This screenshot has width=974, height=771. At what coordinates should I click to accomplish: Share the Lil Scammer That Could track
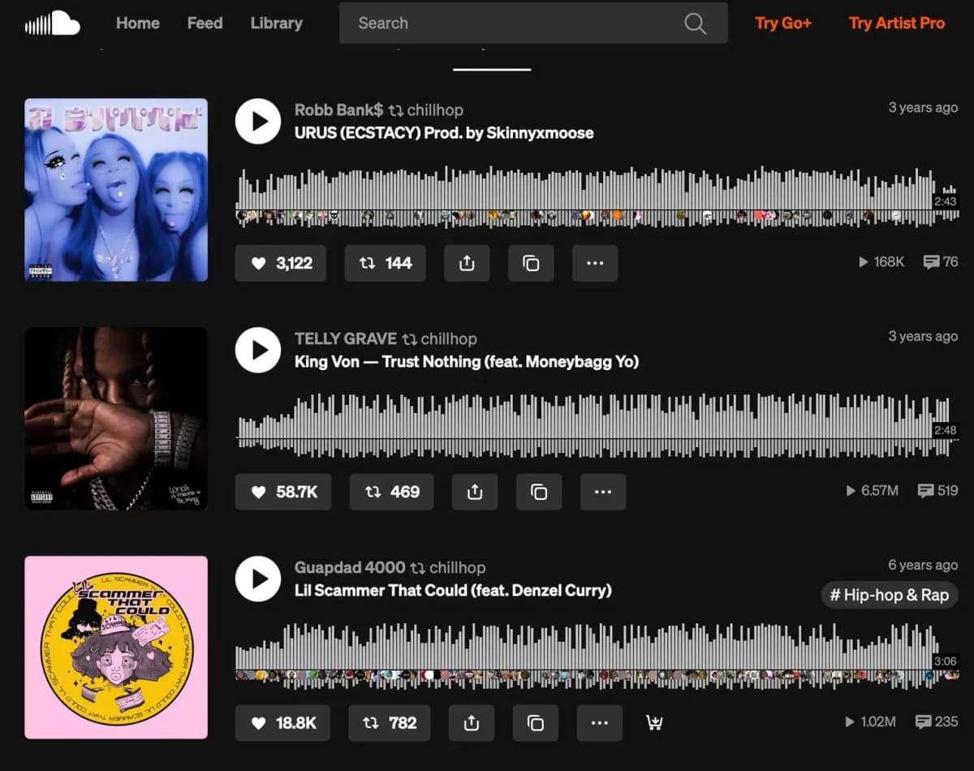(472, 722)
